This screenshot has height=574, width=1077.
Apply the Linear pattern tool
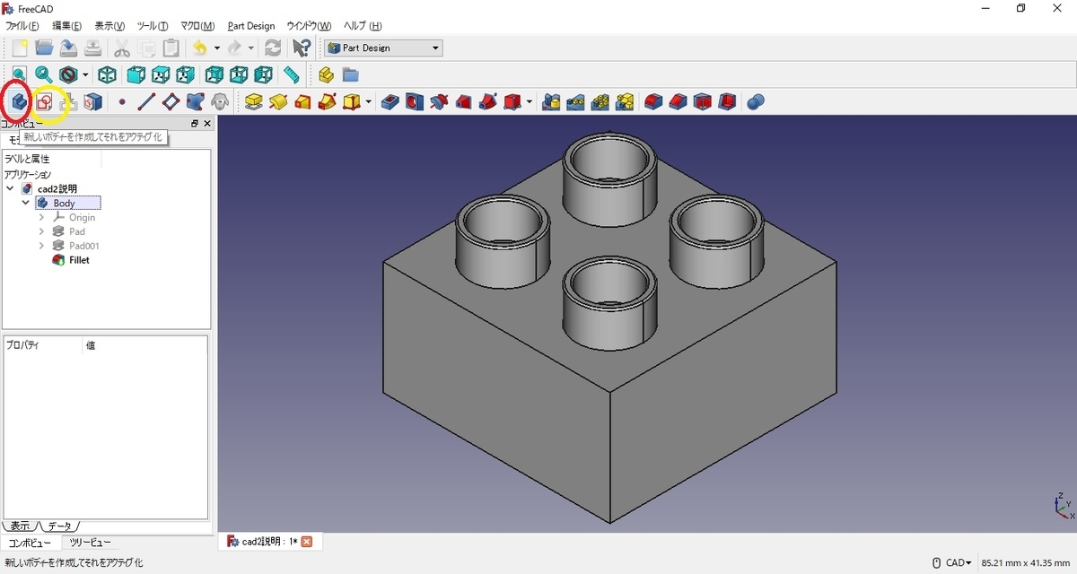575,102
